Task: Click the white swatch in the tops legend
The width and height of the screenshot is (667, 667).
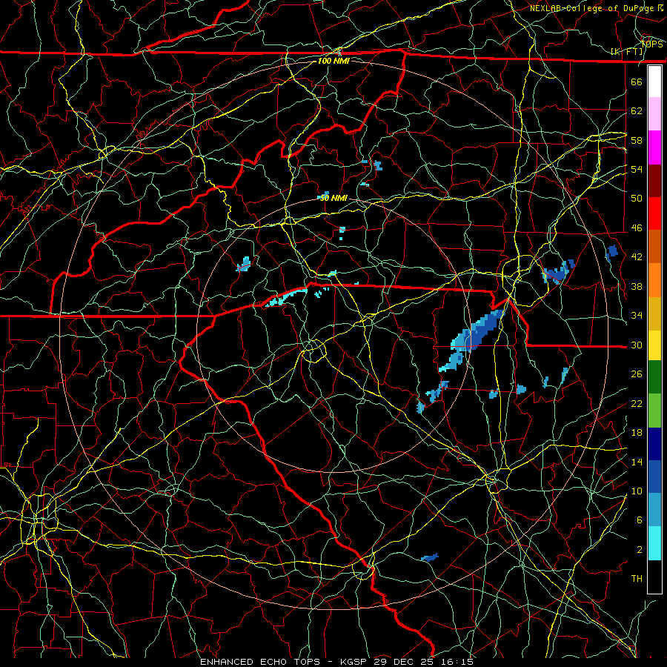Action: pyautogui.click(x=654, y=82)
